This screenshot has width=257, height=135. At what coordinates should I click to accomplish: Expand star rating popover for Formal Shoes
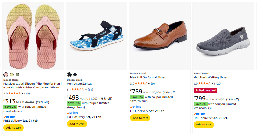coord(149,83)
